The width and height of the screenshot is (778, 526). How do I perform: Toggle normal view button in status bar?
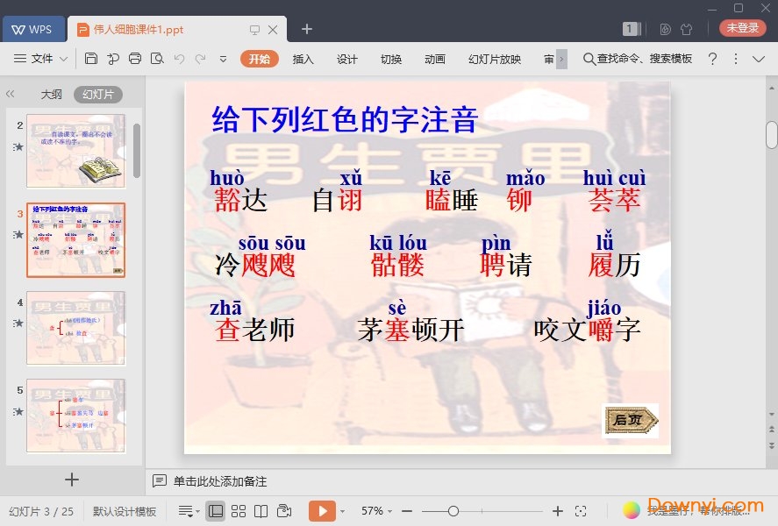click(x=215, y=511)
